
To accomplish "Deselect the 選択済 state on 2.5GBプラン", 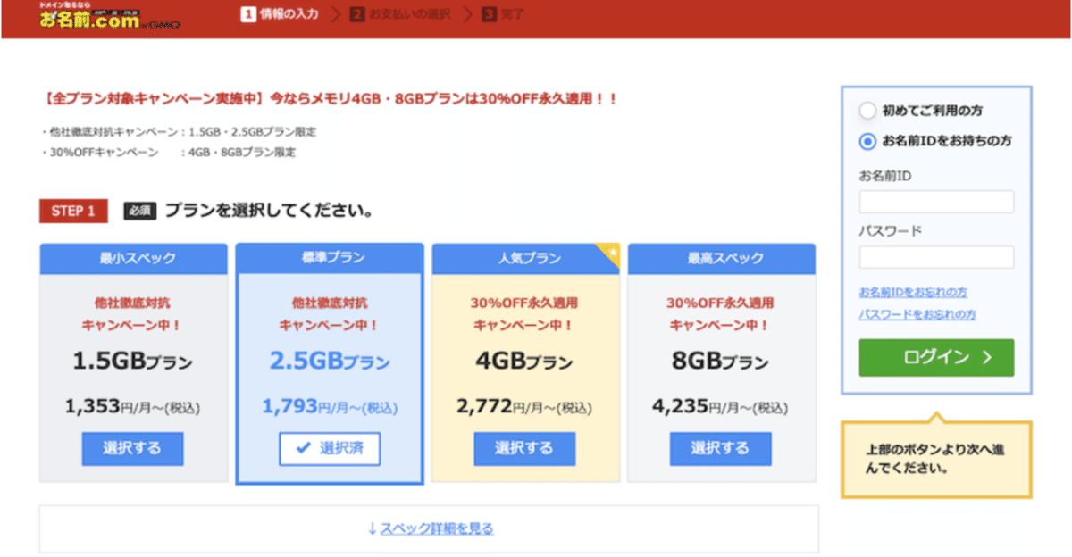I will point(329,449).
